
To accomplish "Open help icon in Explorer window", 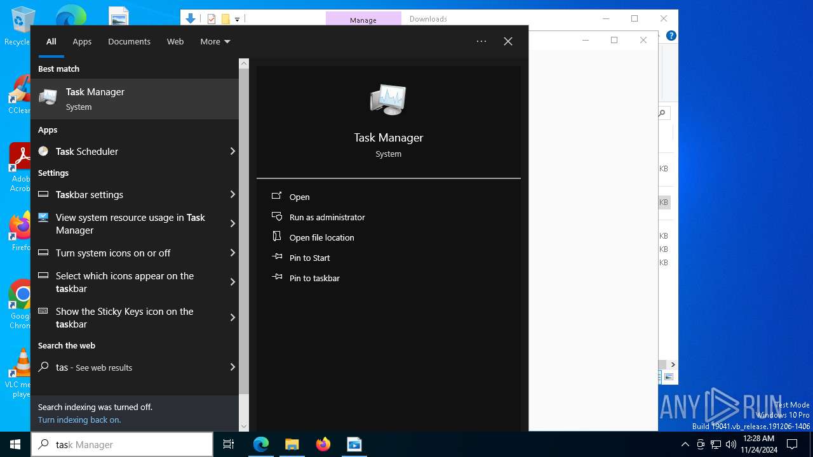I will [671, 36].
